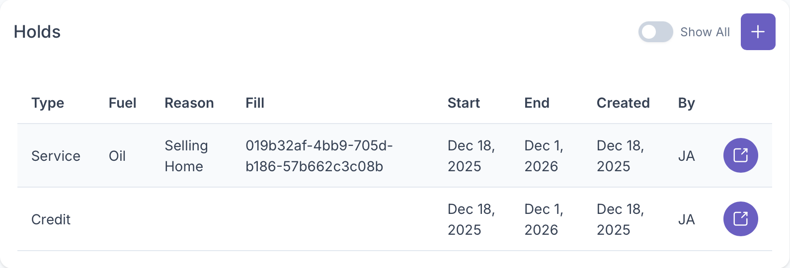Click the plus button to add a hold
Viewport: 790px width, 268px height.
click(x=758, y=32)
